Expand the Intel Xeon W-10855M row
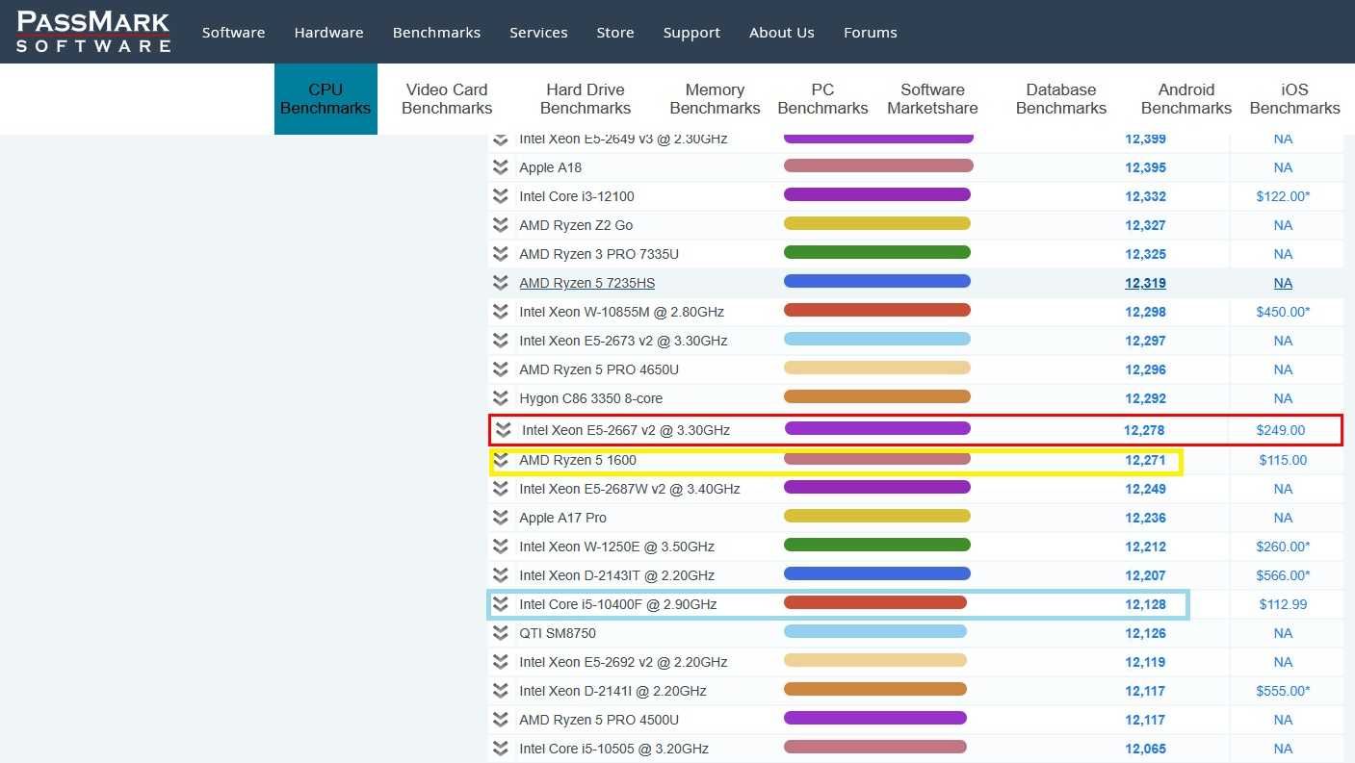 (x=500, y=312)
